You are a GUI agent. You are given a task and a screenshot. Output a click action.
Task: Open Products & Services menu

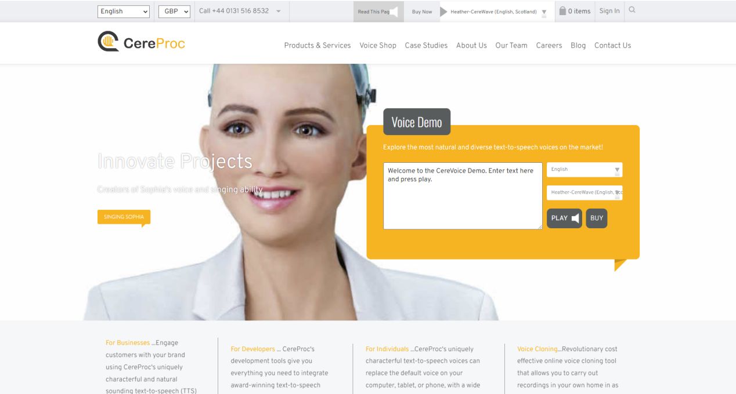[x=318, y=45]
